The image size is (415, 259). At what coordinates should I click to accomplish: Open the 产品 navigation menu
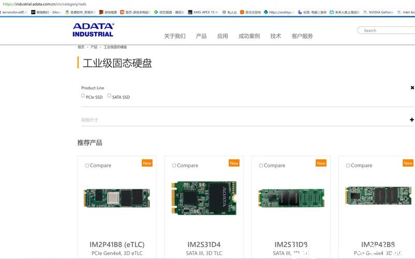201,36
